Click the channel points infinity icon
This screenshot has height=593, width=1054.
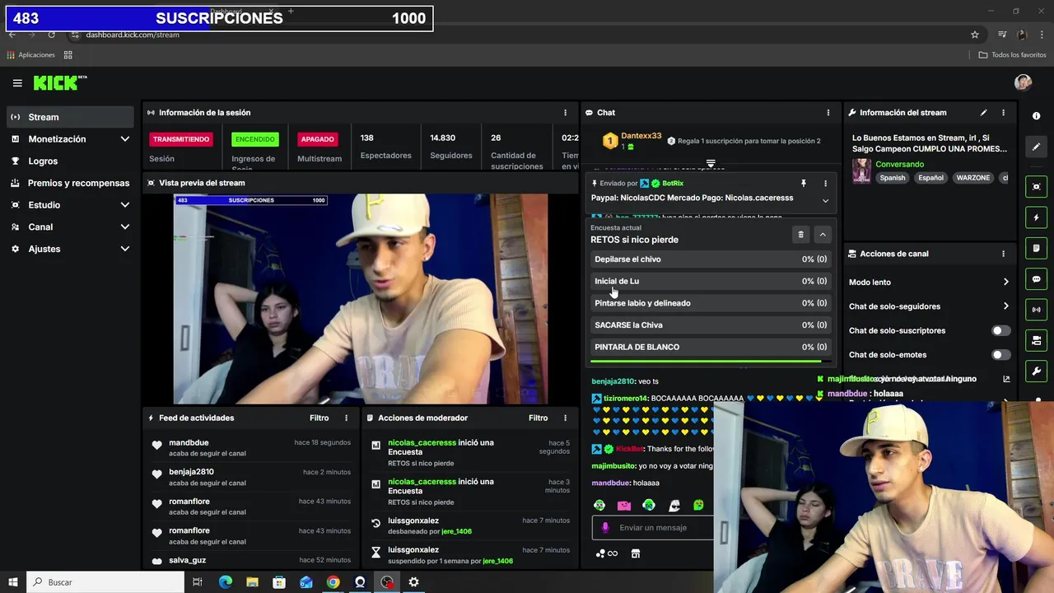(607, 553)
